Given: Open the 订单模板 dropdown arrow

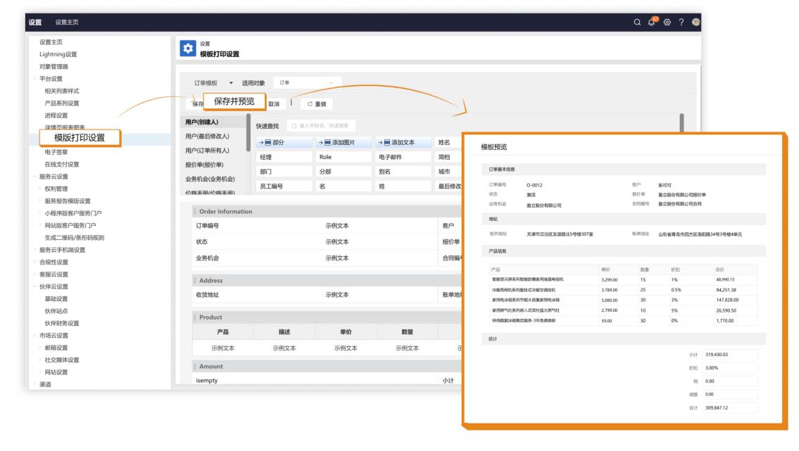Looking at the screenshot, I should (x=231, y=83).
